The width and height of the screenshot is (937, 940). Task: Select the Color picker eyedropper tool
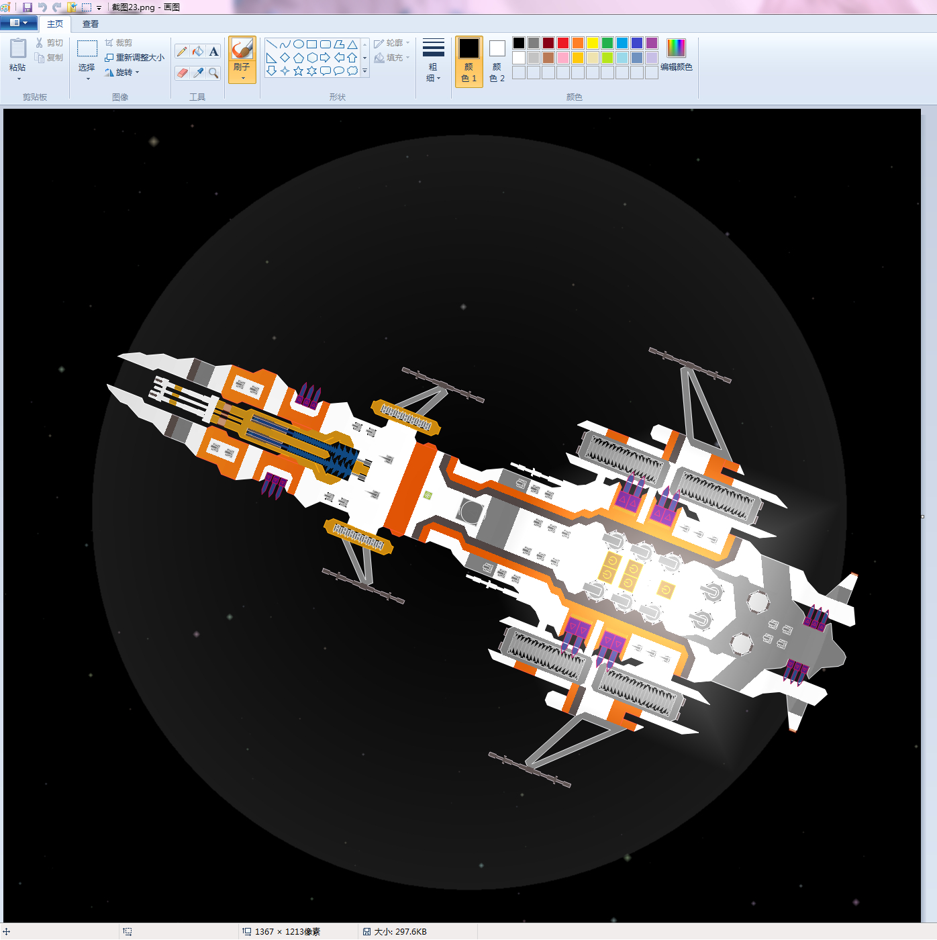pos(197,73)
